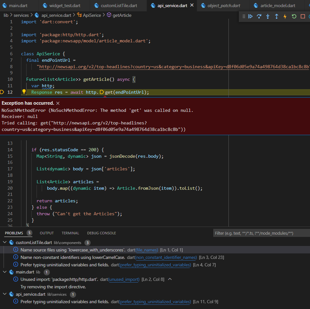
Task: Close the exception message banner
Action: 58,103
